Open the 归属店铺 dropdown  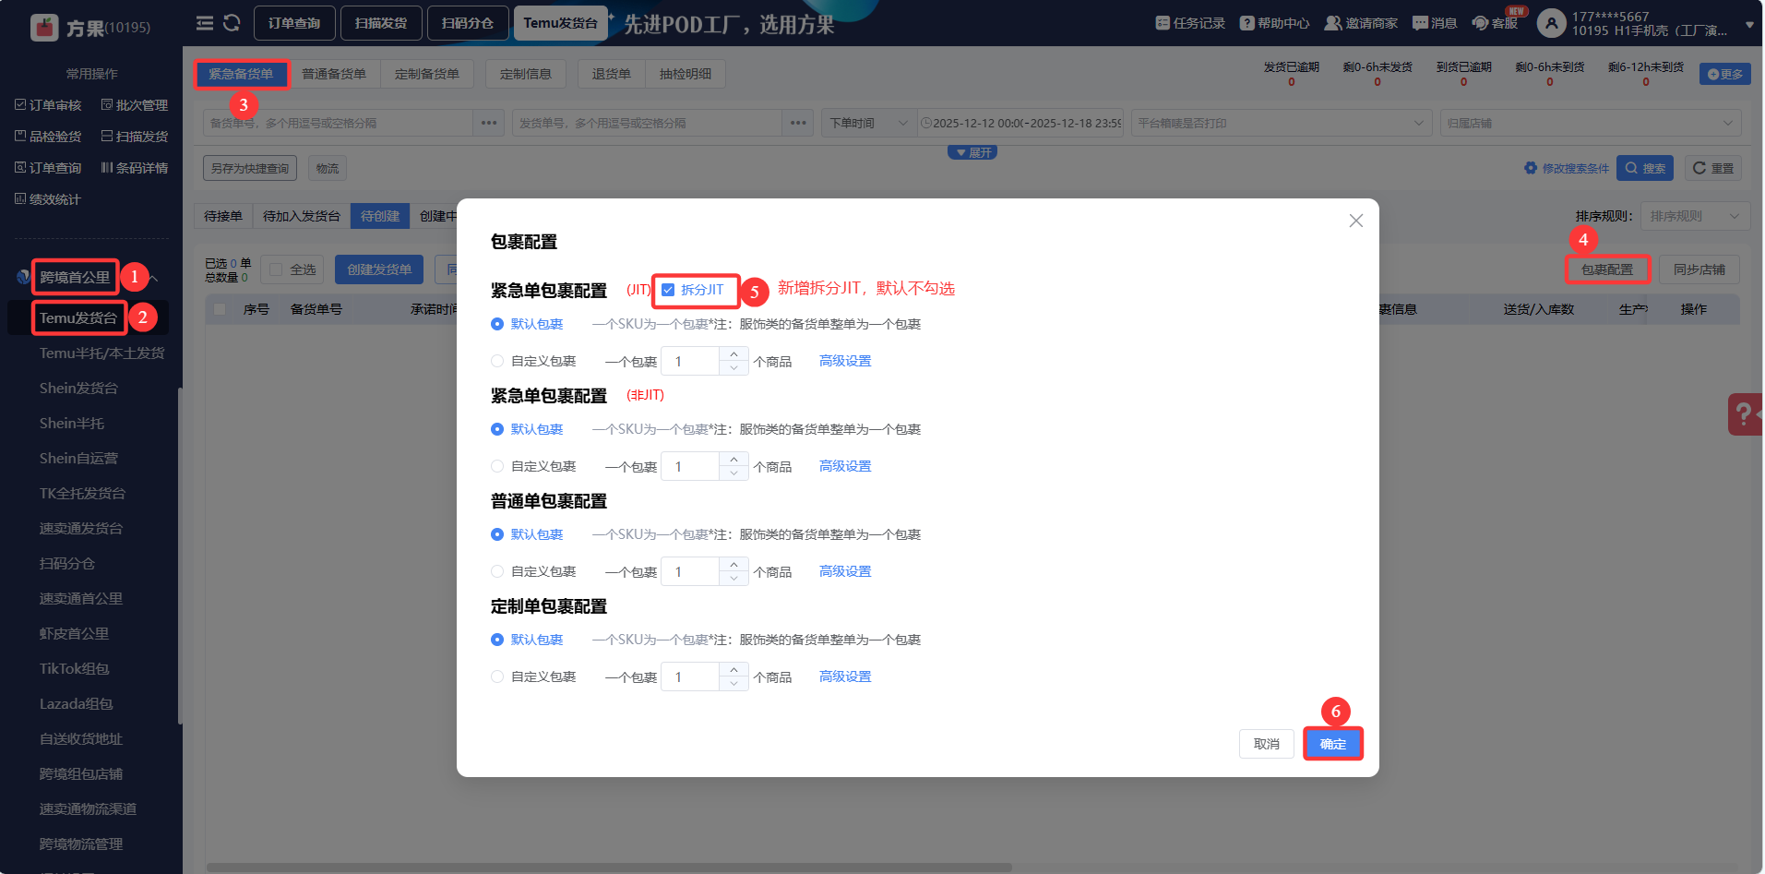[1591, 123]
